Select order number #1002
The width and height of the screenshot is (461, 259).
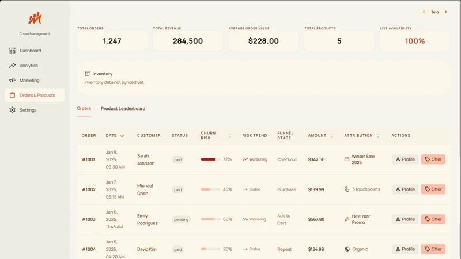click(89, 189)
